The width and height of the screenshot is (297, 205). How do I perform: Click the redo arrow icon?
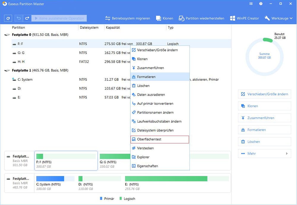point(27,18)
